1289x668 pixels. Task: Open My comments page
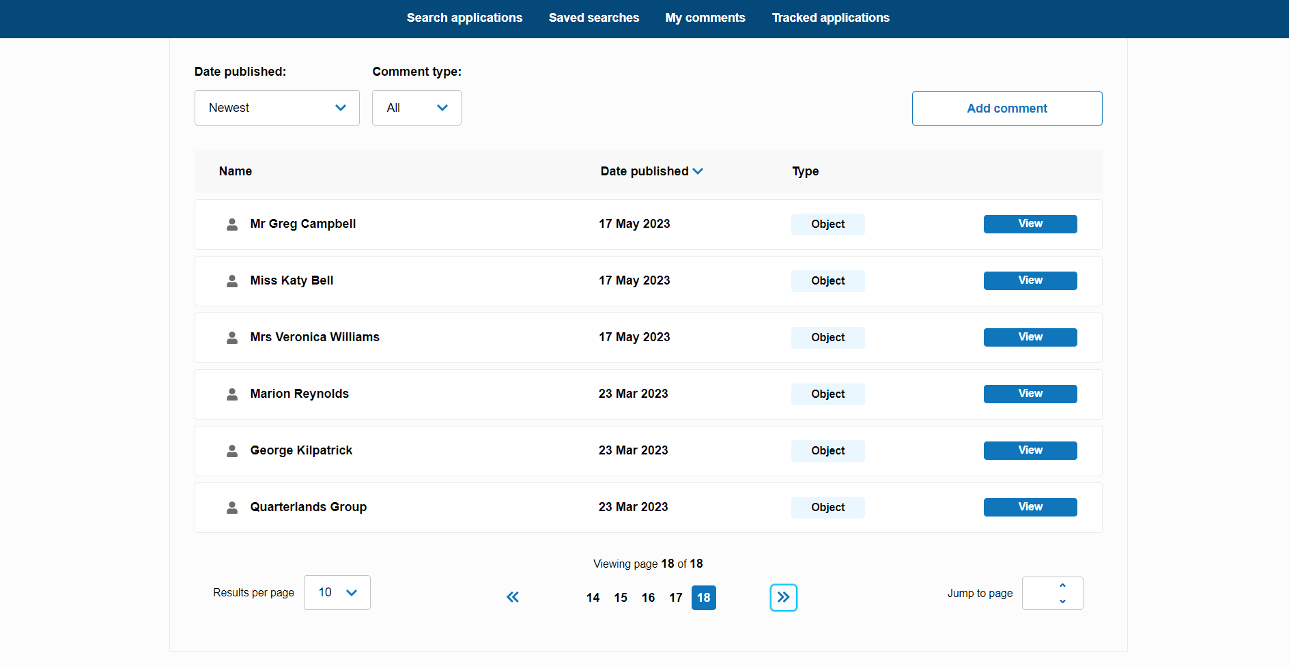[x=705, y=18]
